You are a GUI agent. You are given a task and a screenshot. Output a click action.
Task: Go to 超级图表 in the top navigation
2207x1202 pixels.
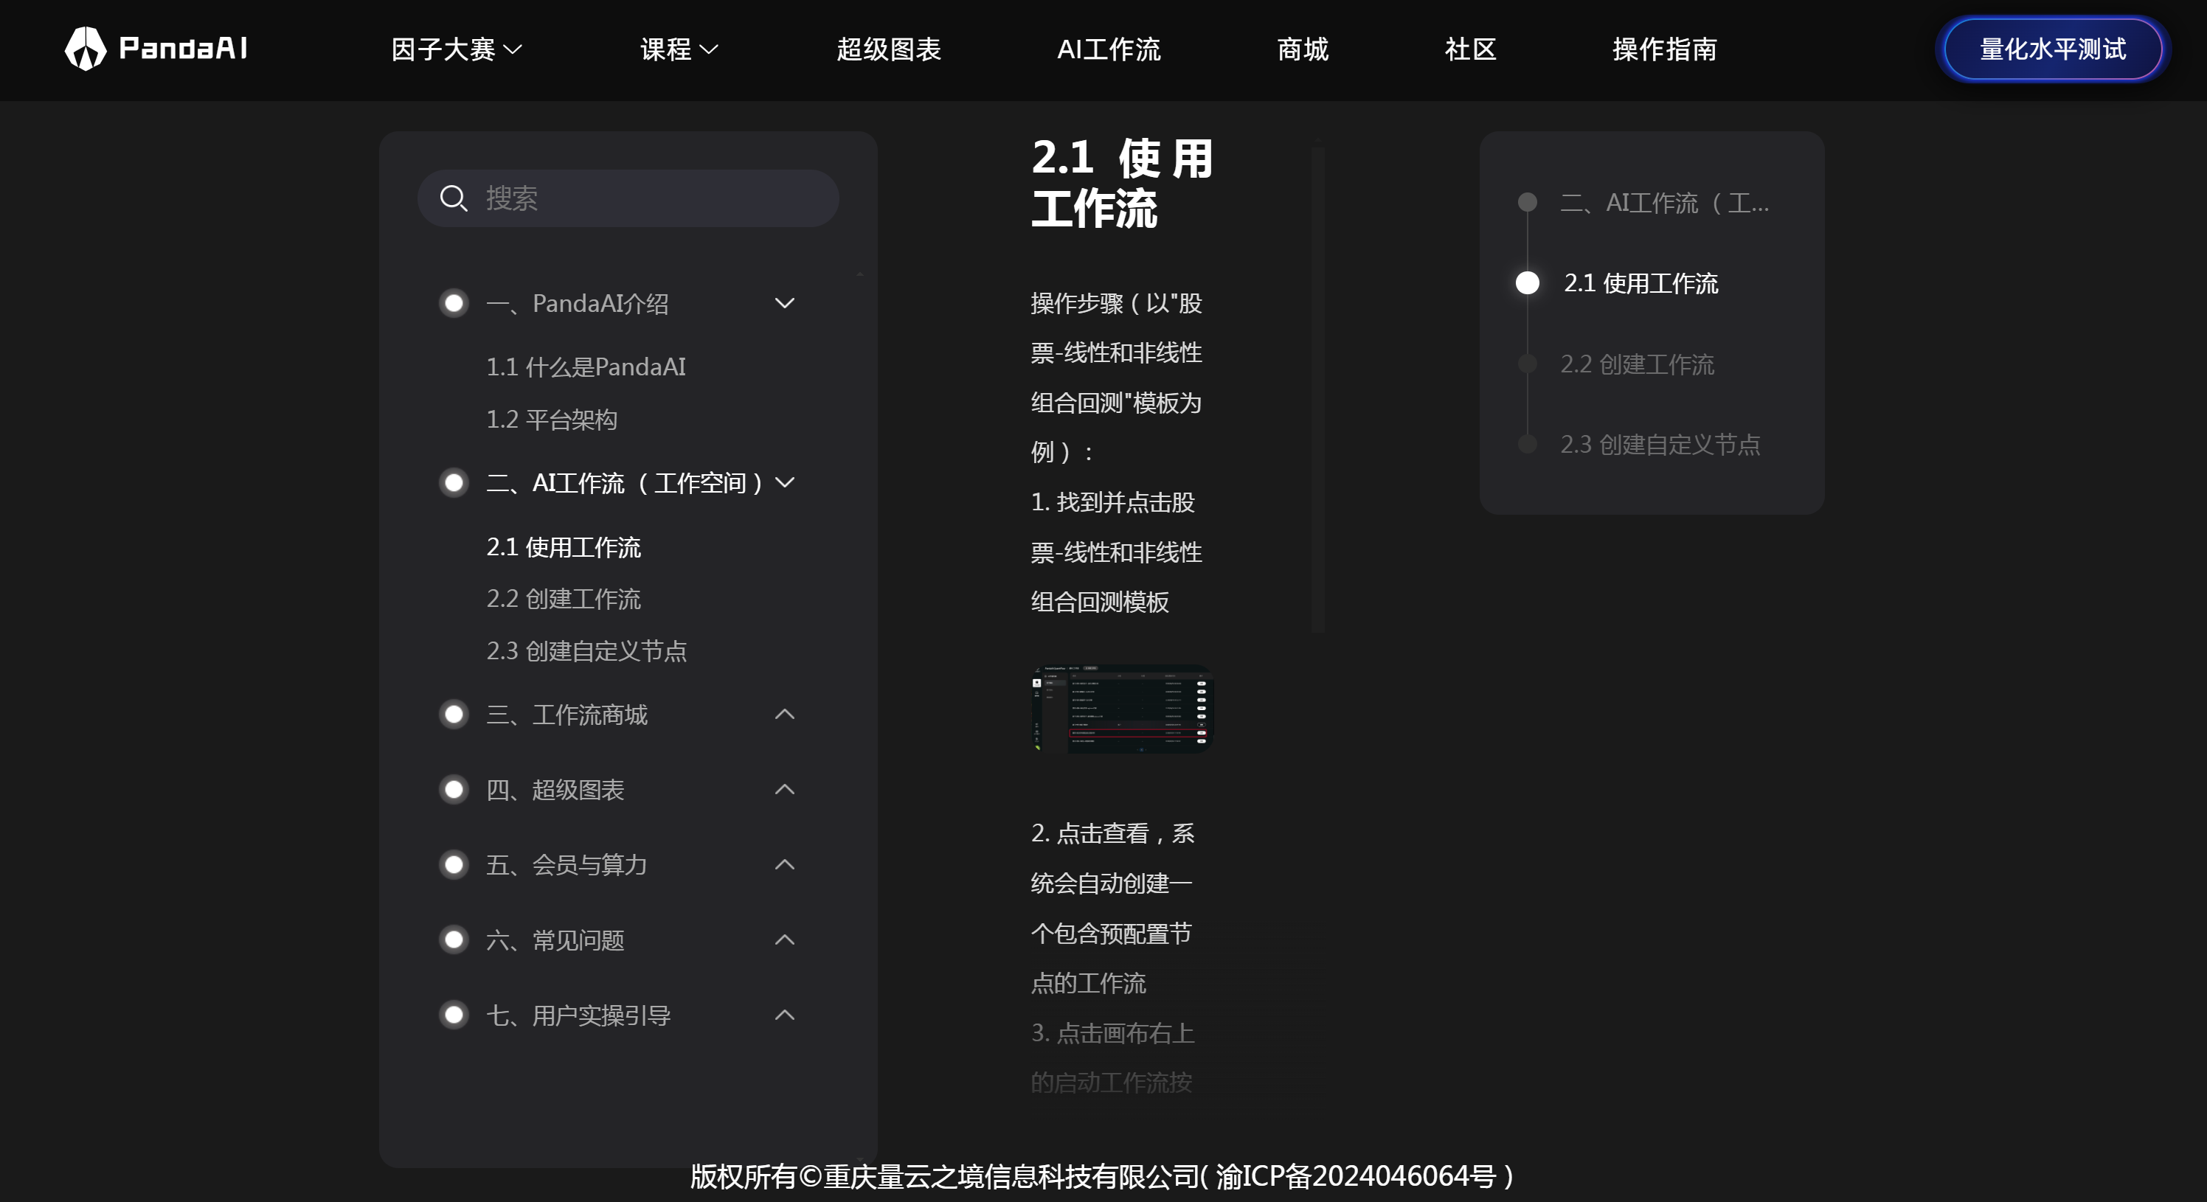(888, 49)
